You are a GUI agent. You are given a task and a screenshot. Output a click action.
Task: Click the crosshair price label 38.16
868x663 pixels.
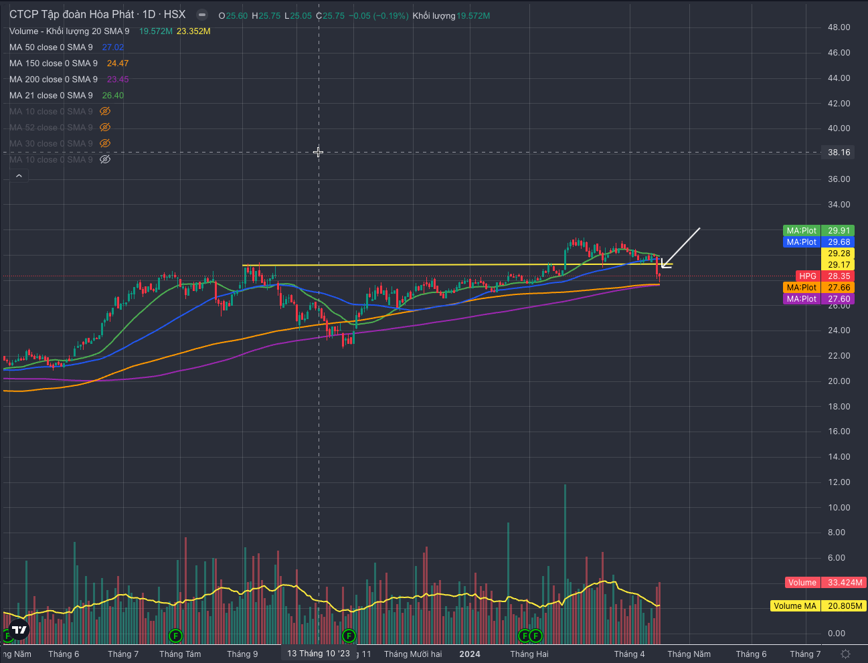point(839,153)
